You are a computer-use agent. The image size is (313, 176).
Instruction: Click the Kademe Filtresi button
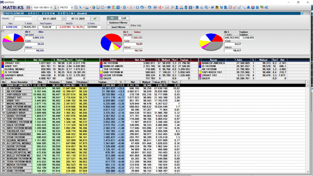pyautogui.click(x=118, y=23)
